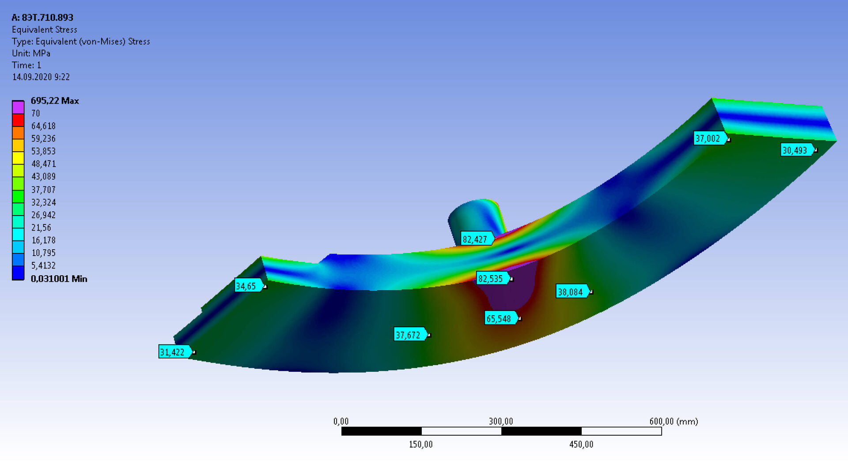848x463 pixels.
Task: Click the legend value "16,178"
Action: click(x=43, y=240)
